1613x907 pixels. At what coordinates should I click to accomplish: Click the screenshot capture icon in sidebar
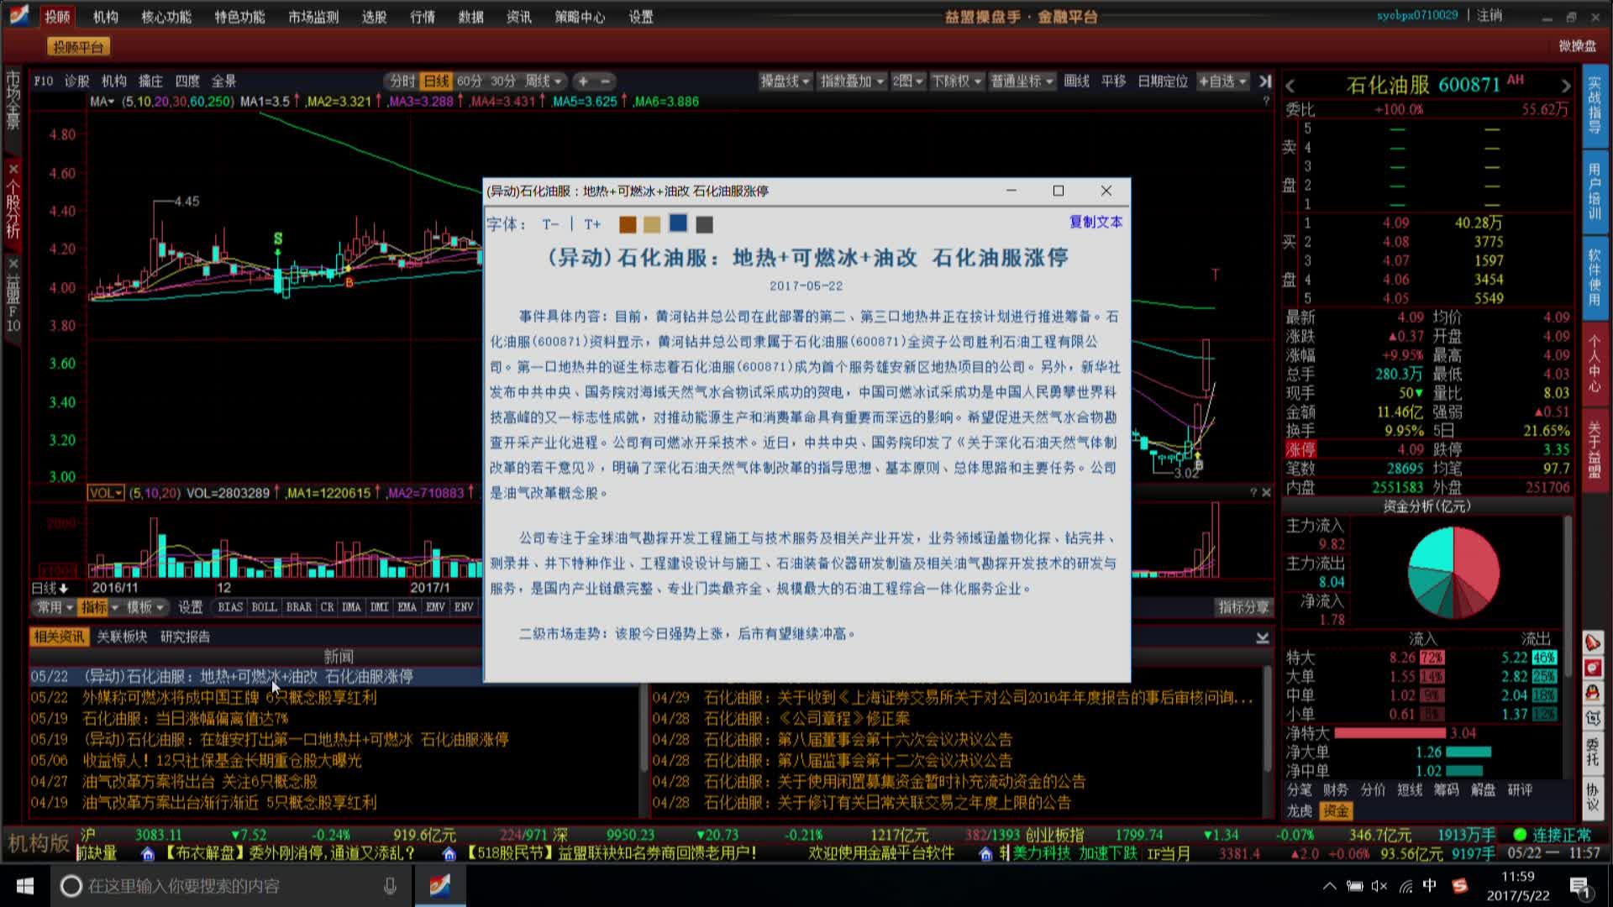tap(1593, 718)
